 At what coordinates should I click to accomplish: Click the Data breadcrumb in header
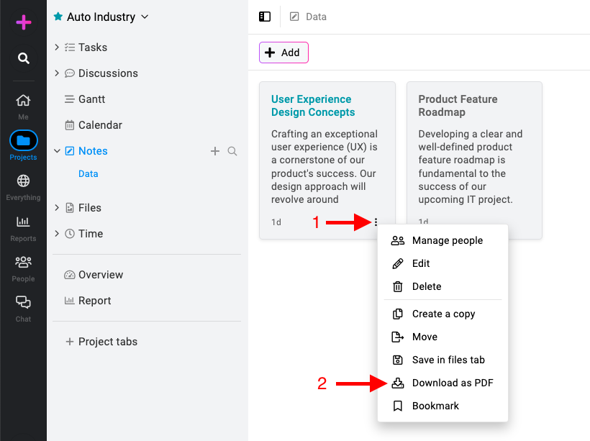coord(316,17)
